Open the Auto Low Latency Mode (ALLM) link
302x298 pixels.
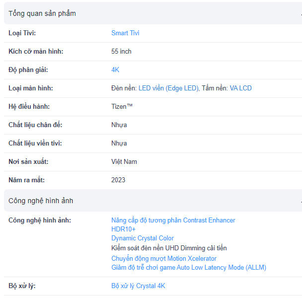click(188, 268)
